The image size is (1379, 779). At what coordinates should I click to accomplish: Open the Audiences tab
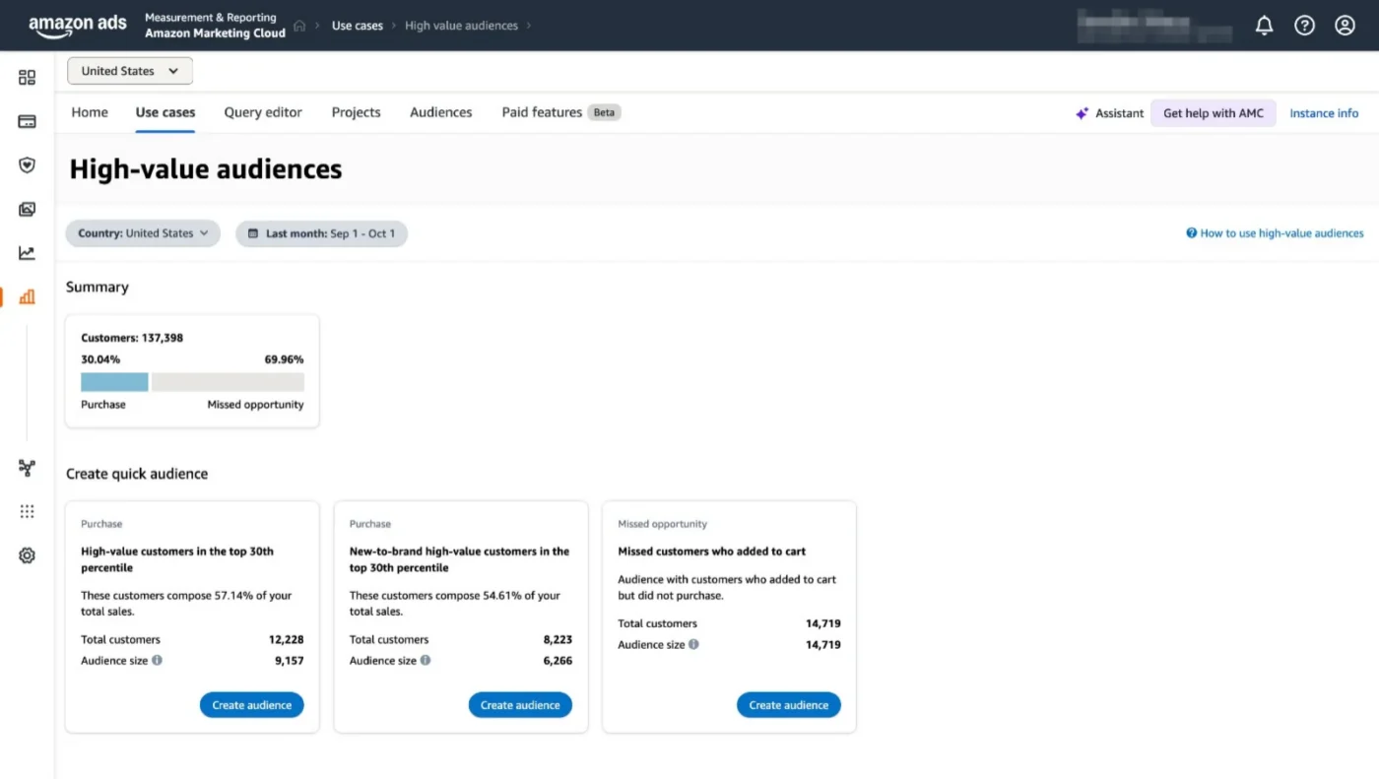pyautogui.click(x=440, y=112)
